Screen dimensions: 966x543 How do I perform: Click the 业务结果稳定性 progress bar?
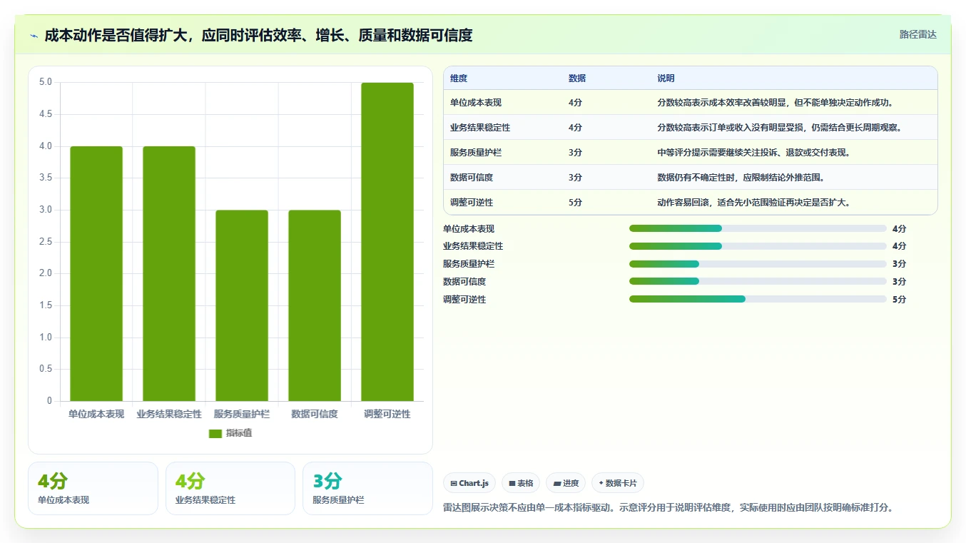pyautogui.click(x=758, y=246)
